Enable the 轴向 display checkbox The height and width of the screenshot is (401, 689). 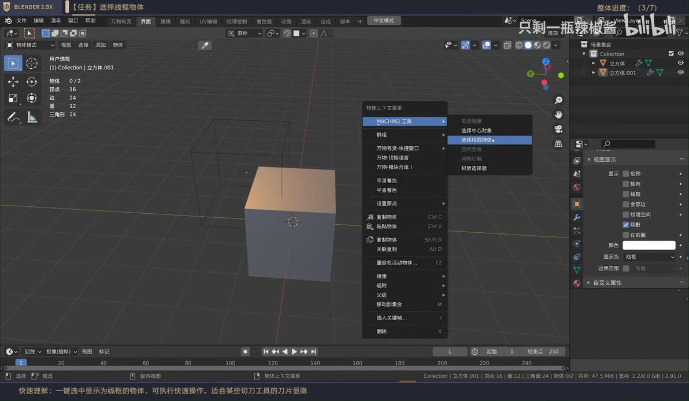pos(626,184)
